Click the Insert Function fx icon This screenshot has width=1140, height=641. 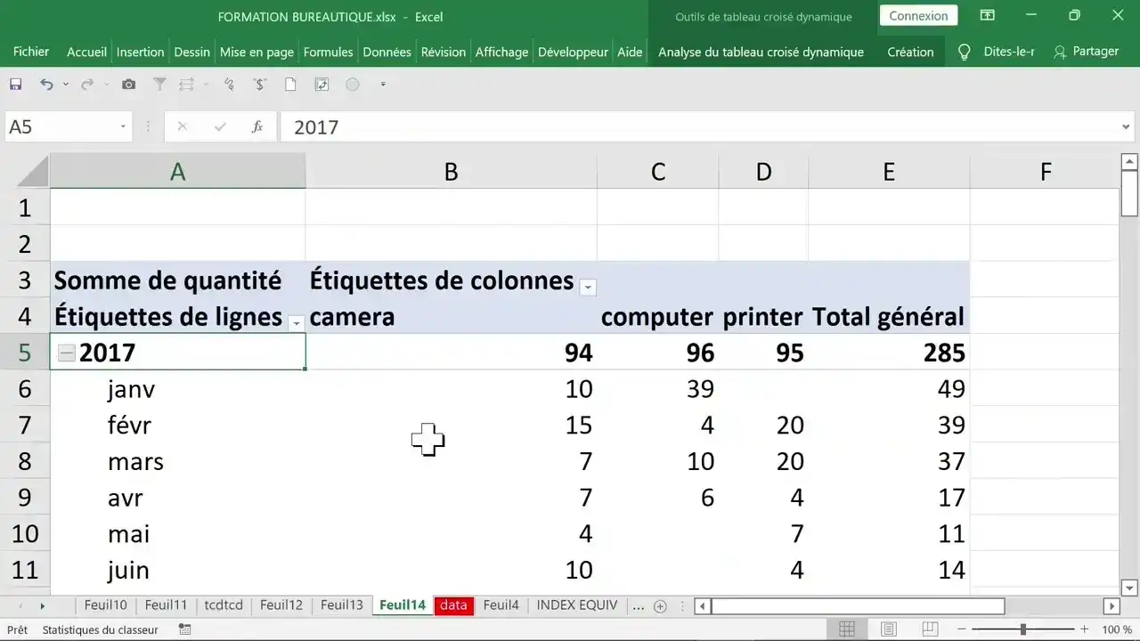257,126
